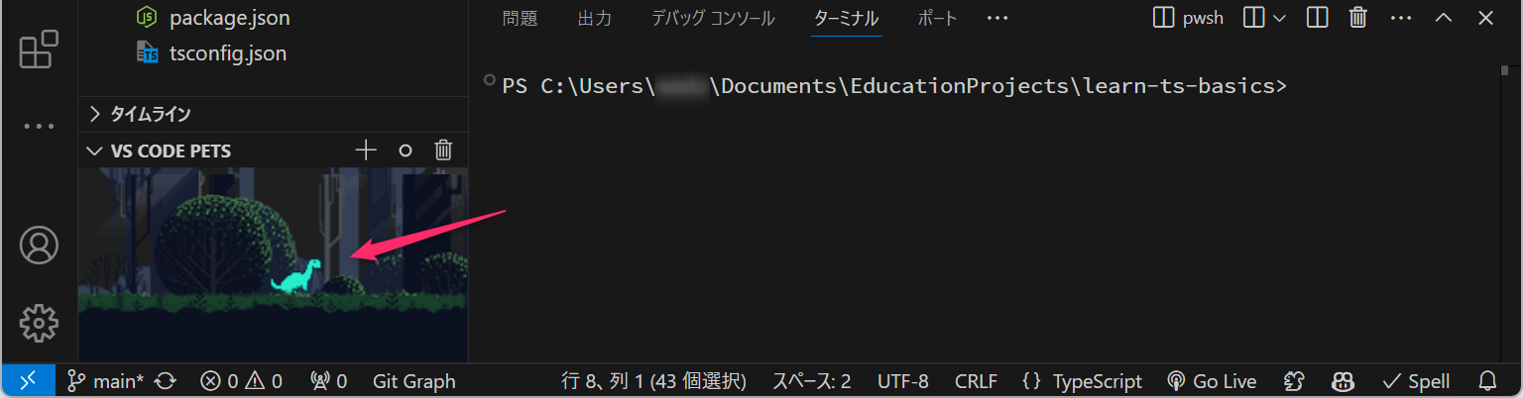The image size is (1523, 398).
Task: Remove a pet with the VS Code Pets trash icon
Action: coord(443,150)
